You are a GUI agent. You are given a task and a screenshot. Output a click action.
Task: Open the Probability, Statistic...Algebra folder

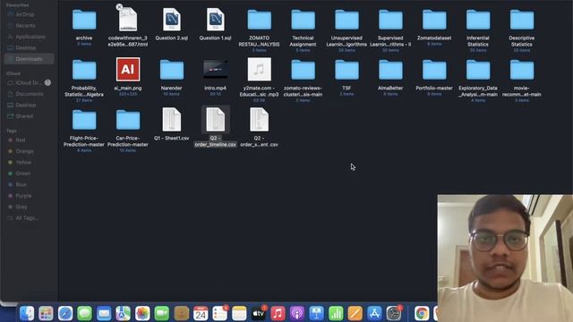click(x=84, y=70)
